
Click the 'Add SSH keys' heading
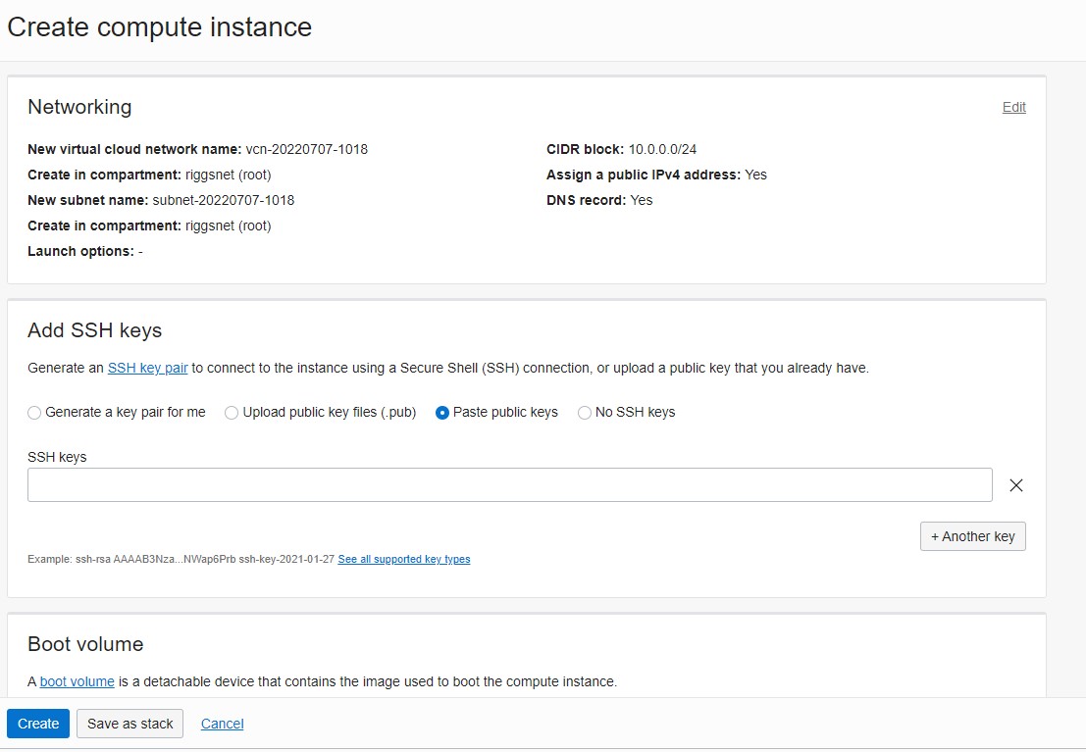(95, 330)
